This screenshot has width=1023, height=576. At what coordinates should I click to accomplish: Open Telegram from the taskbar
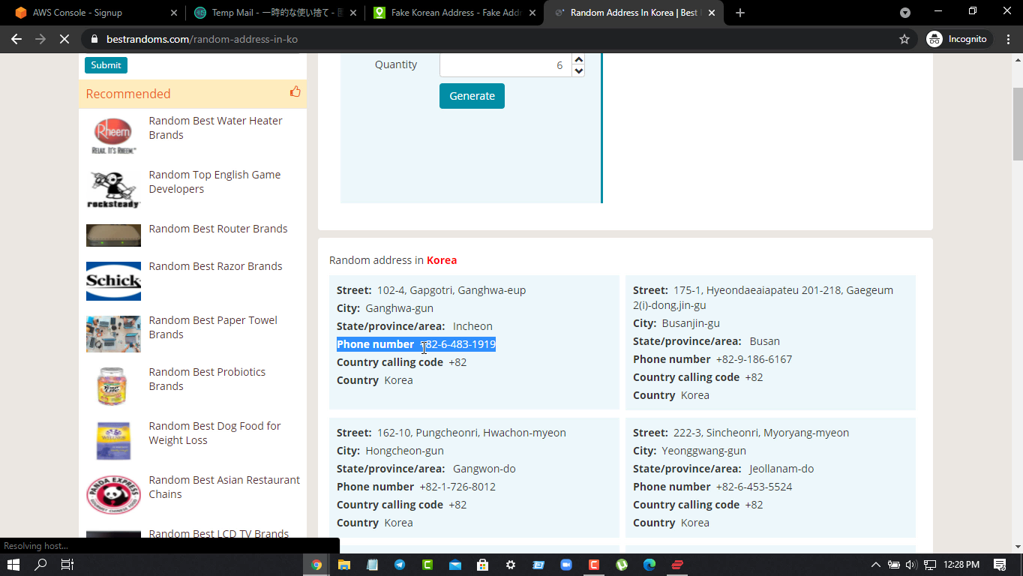pos(400,565)
